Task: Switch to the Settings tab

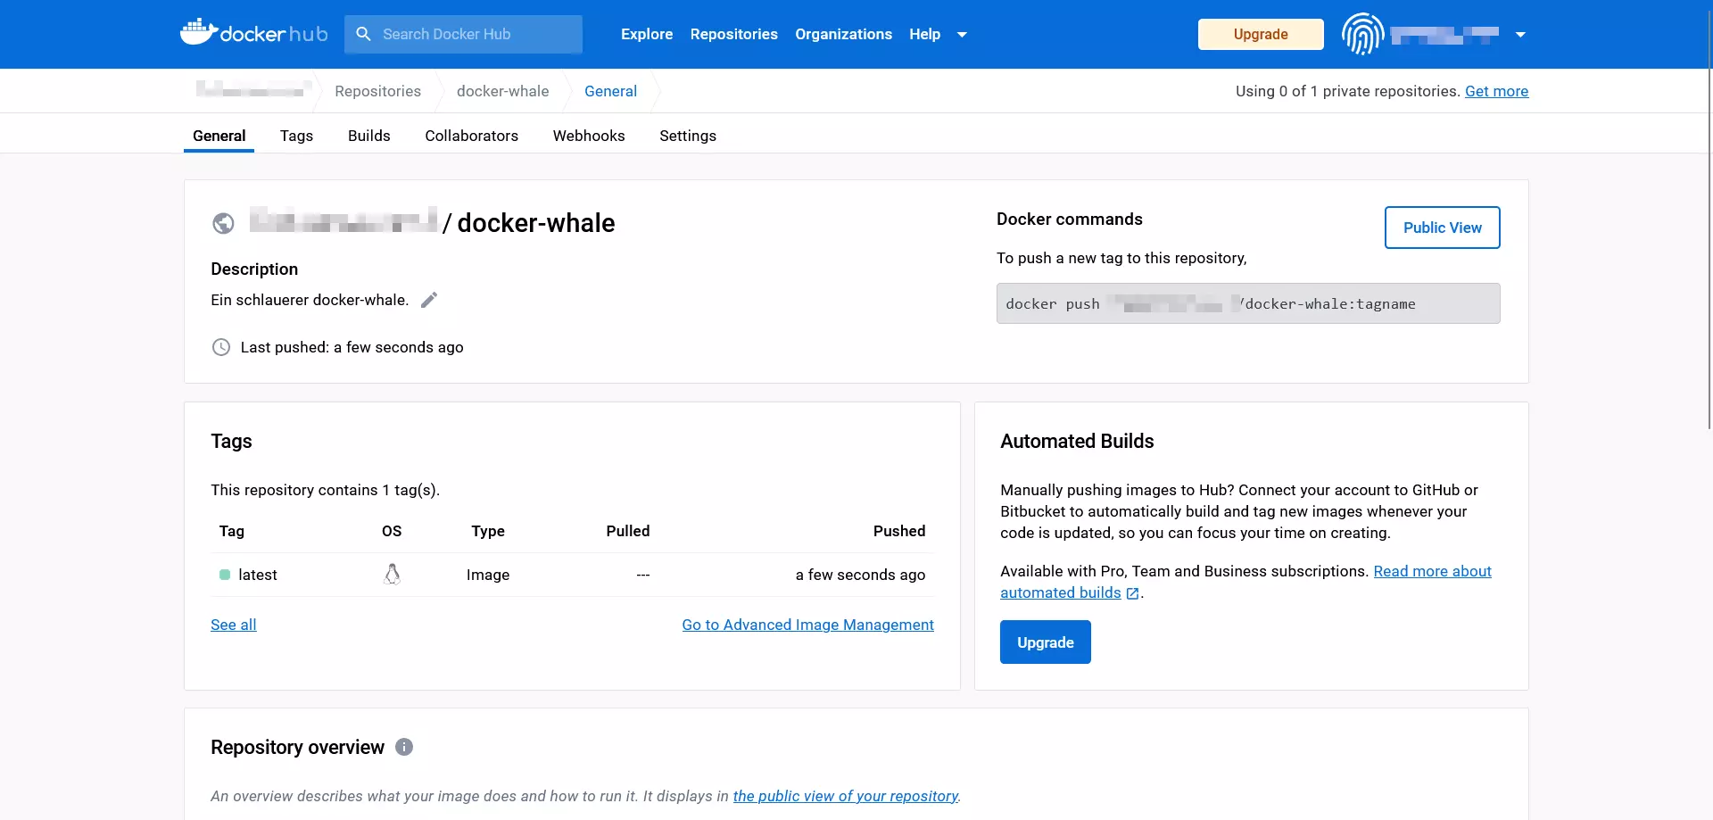Action: [x=688, y=136]
